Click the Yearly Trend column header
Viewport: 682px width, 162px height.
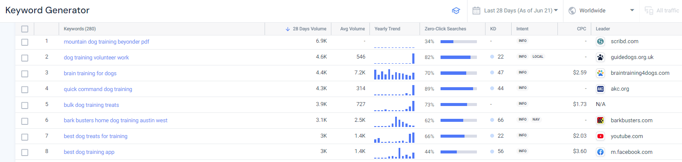click(x=387, y=29)
